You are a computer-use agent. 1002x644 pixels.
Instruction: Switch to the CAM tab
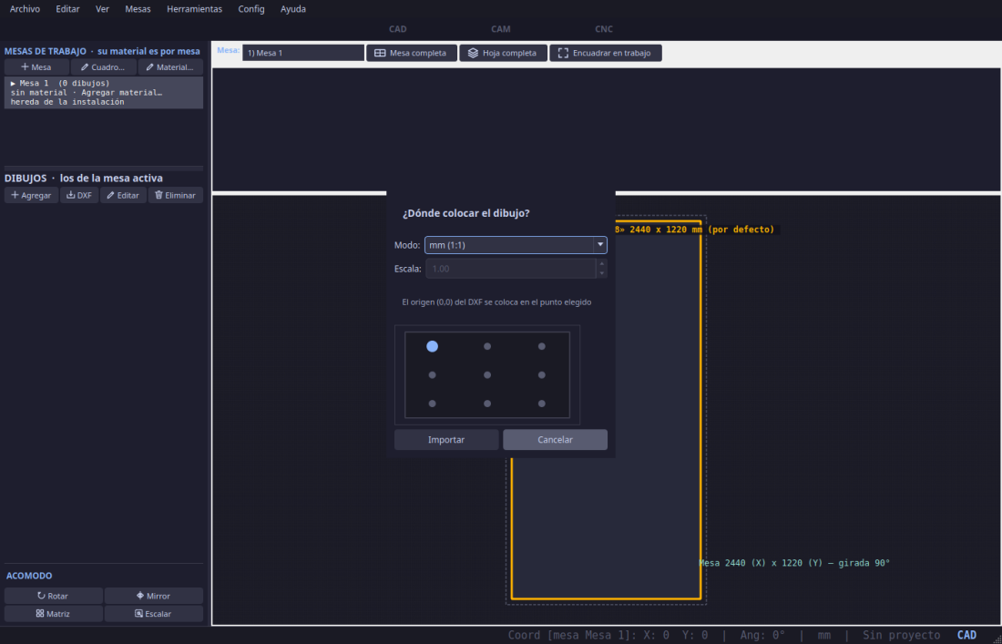coord(501,29)
